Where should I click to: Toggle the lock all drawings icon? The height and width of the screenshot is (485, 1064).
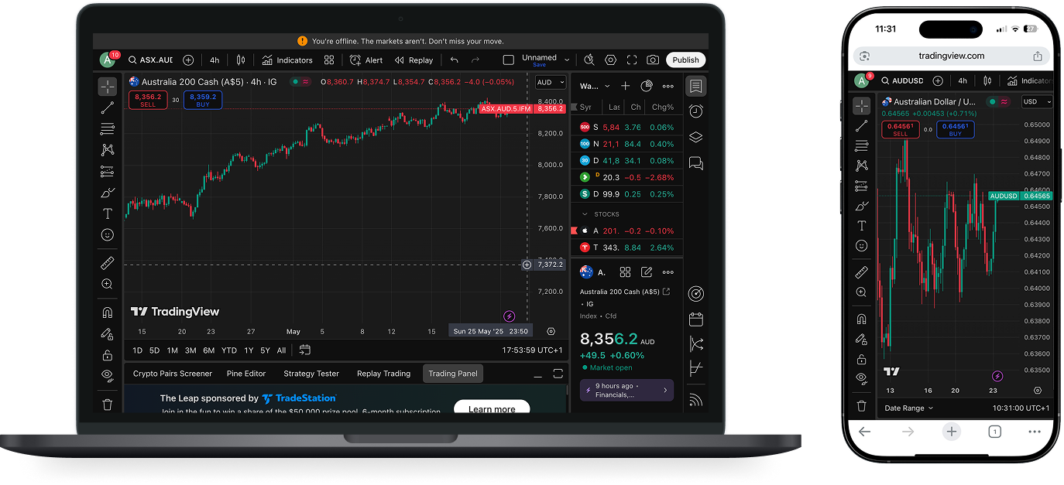click(x=108, y=355)
